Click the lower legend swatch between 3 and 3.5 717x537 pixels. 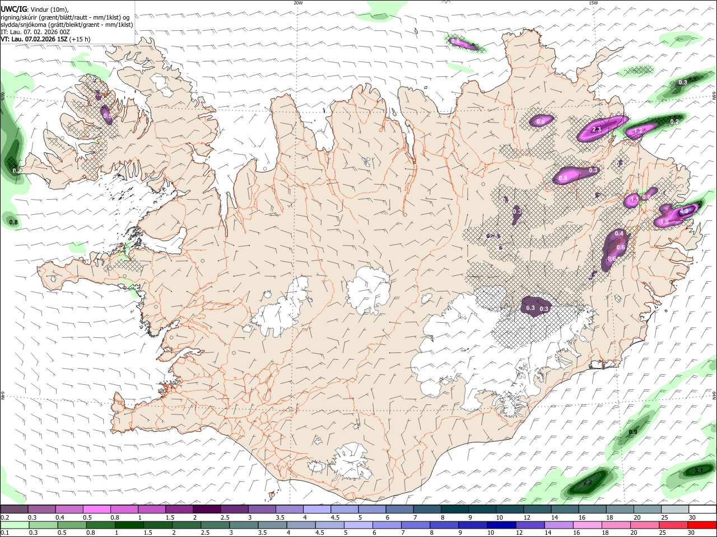244,525
